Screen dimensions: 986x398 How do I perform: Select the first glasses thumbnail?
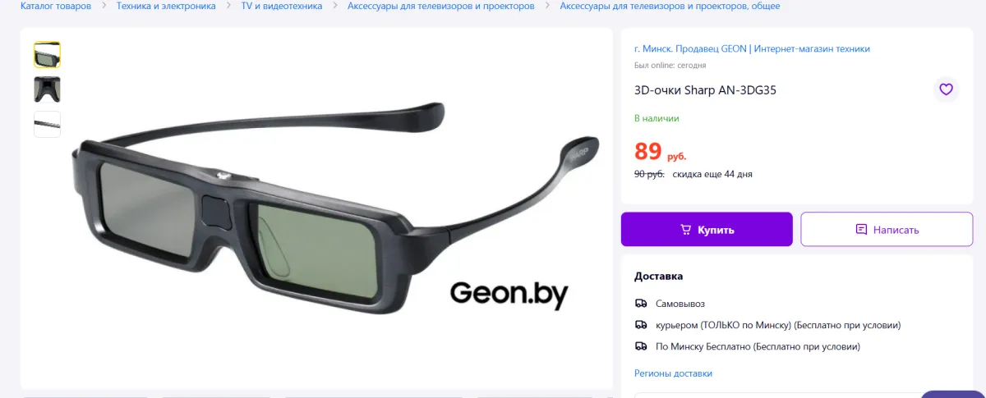point(47,55)
